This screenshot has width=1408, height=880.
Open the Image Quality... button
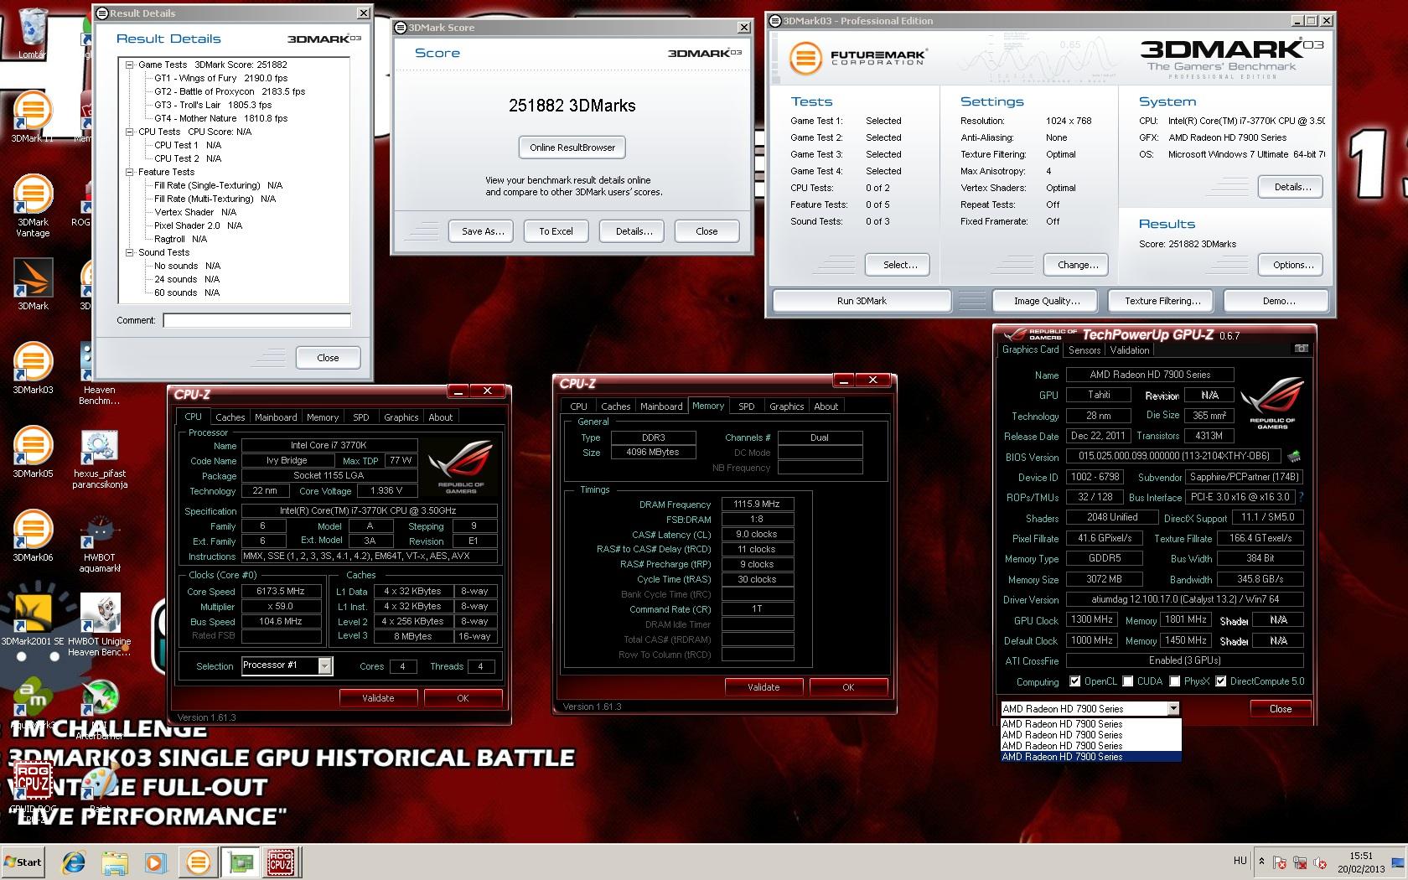click(x=1047, y=301)
